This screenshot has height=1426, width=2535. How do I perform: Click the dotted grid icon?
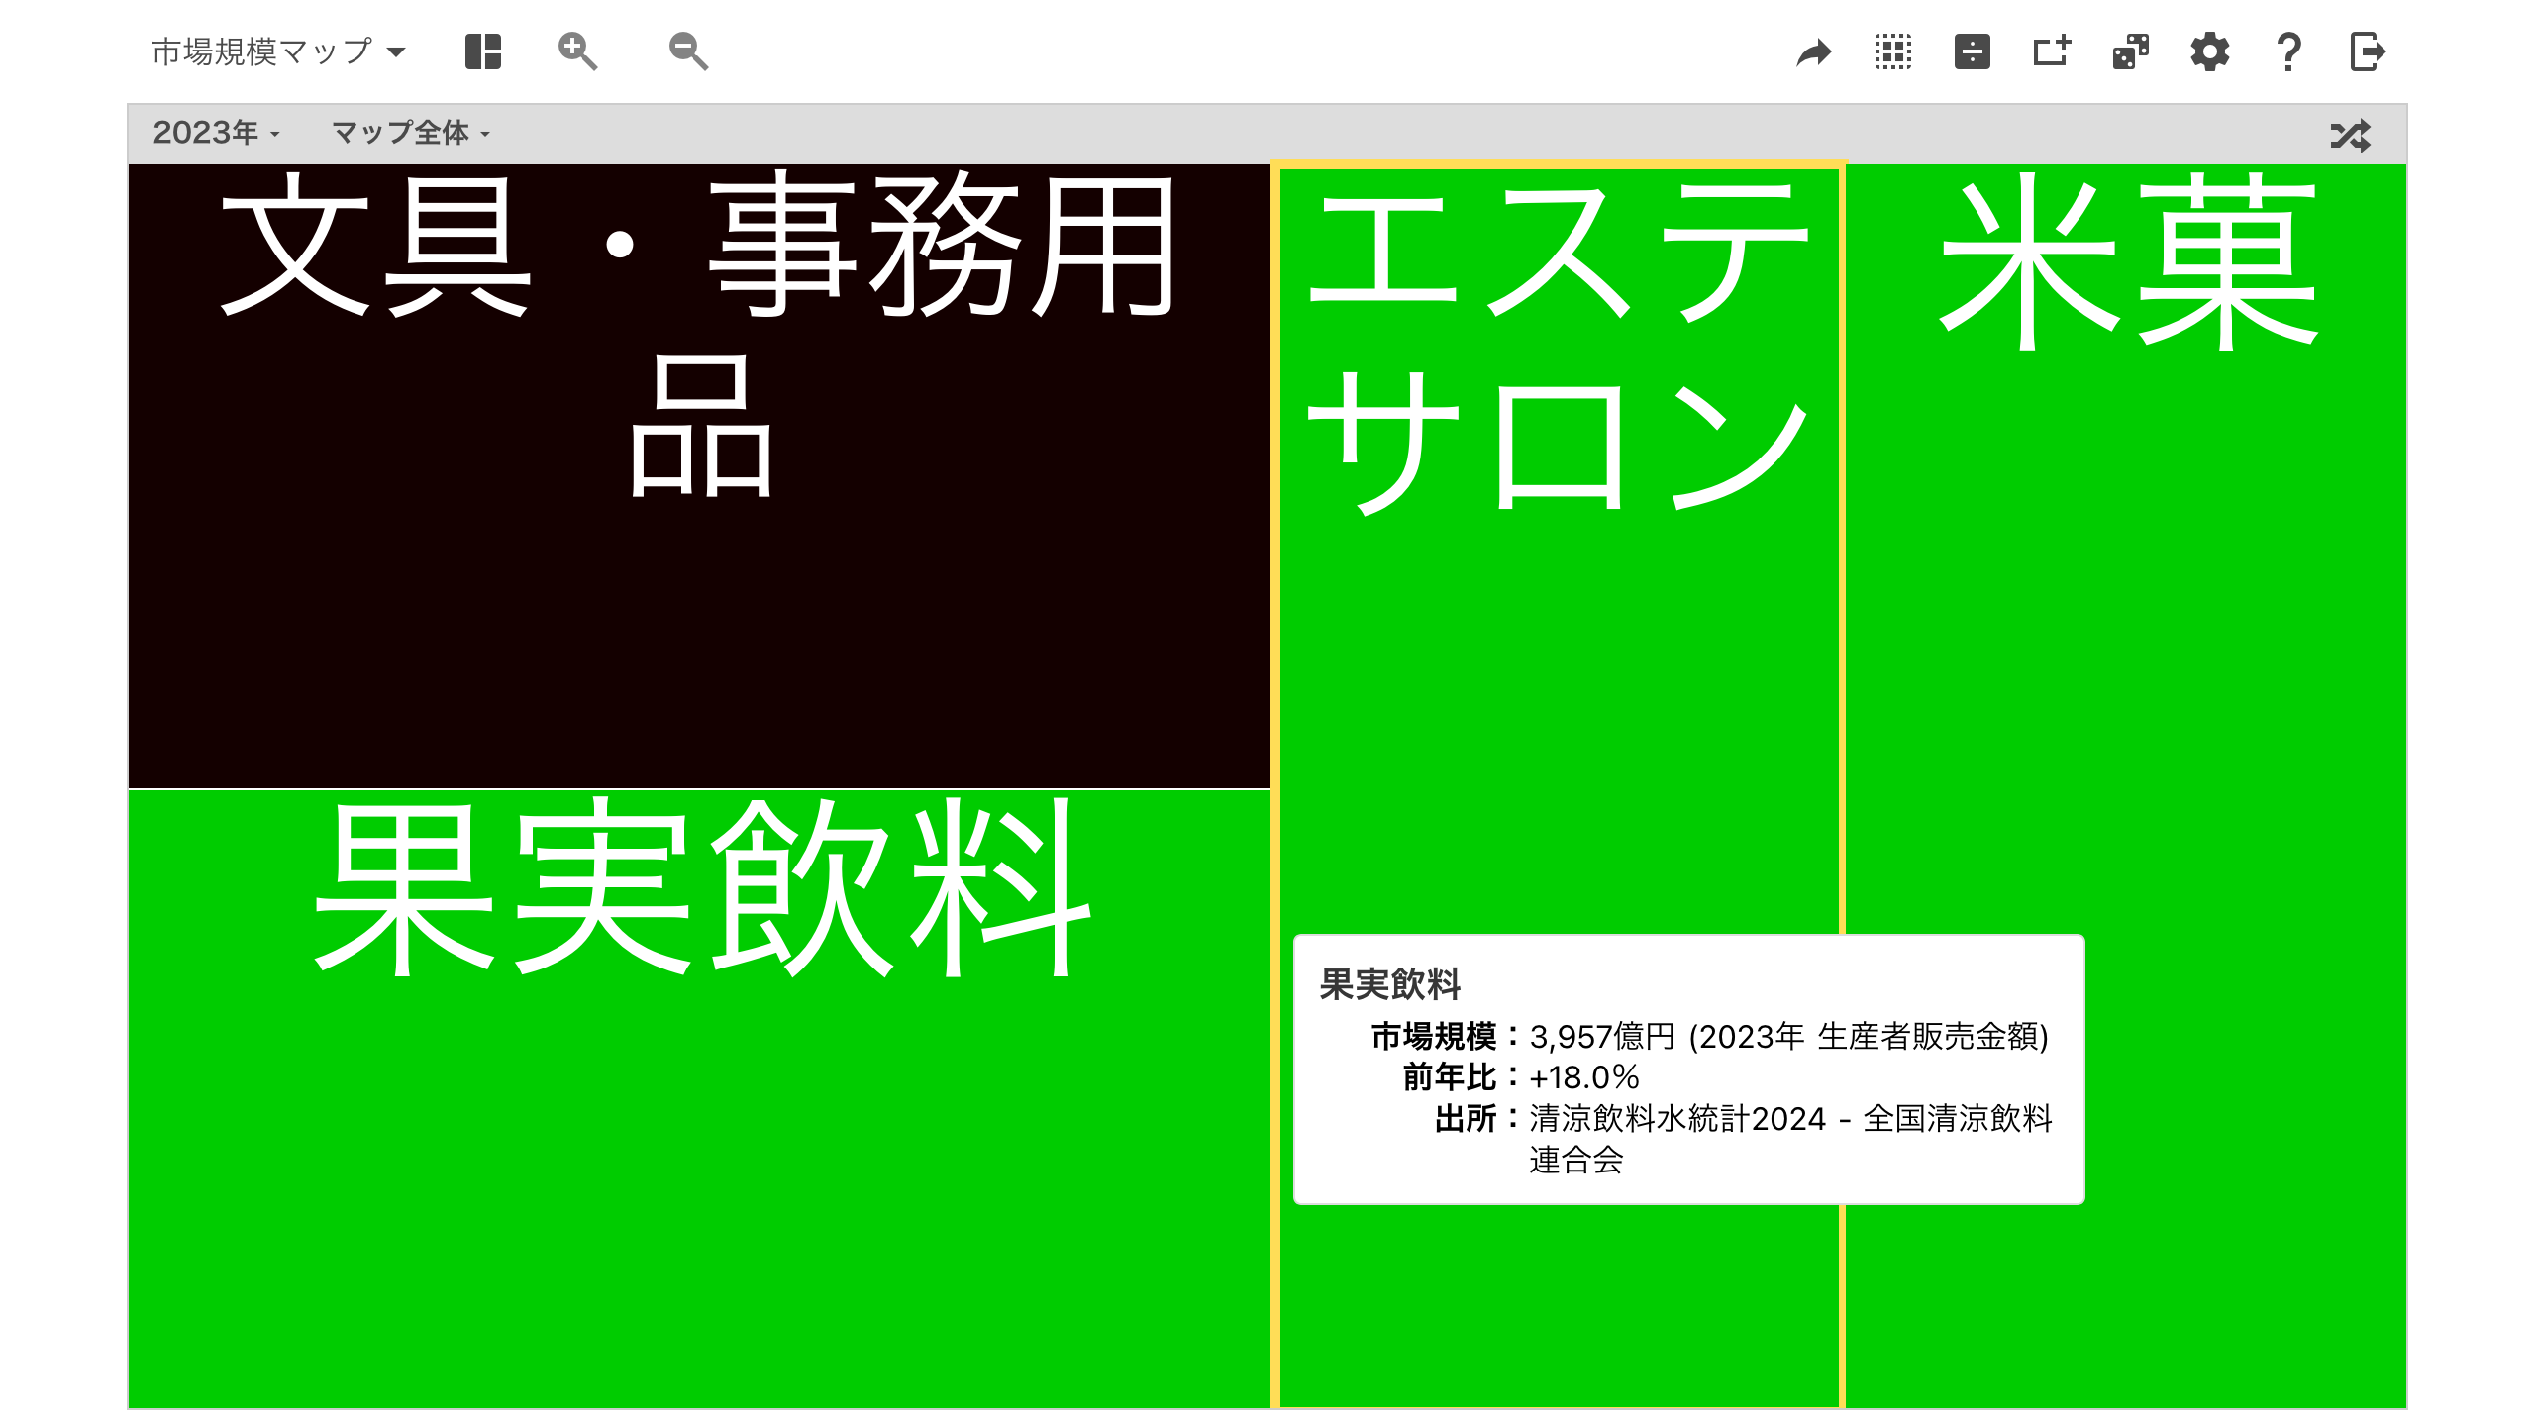pyautogui.click(x=1893, y=51)
